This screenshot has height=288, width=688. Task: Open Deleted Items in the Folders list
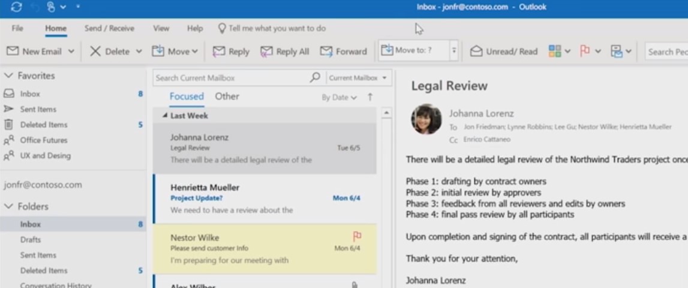click(x=44, y=271)
